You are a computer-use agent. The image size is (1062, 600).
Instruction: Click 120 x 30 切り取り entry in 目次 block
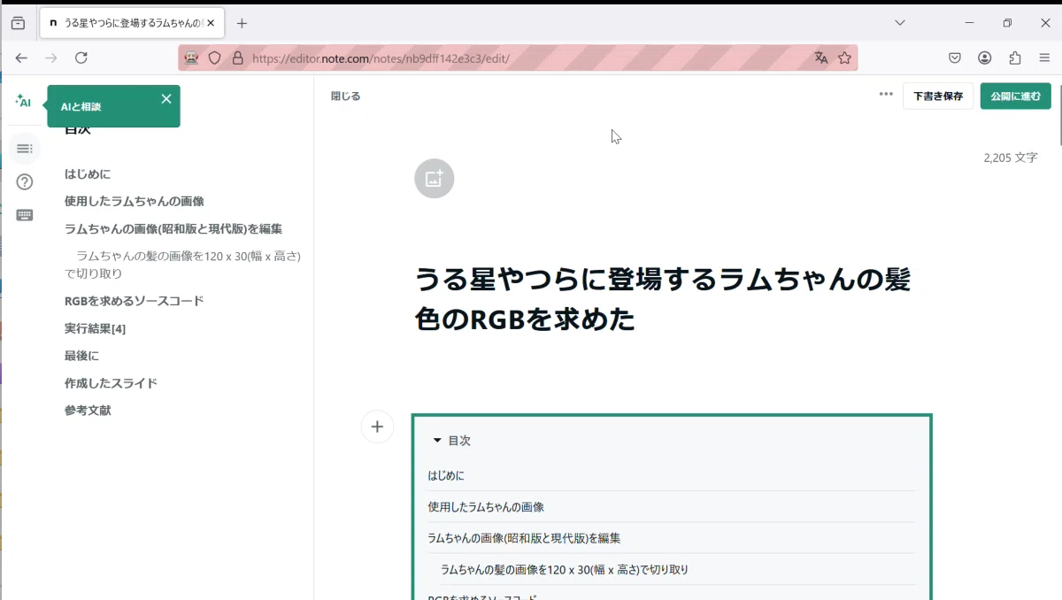tap(565, 569)
